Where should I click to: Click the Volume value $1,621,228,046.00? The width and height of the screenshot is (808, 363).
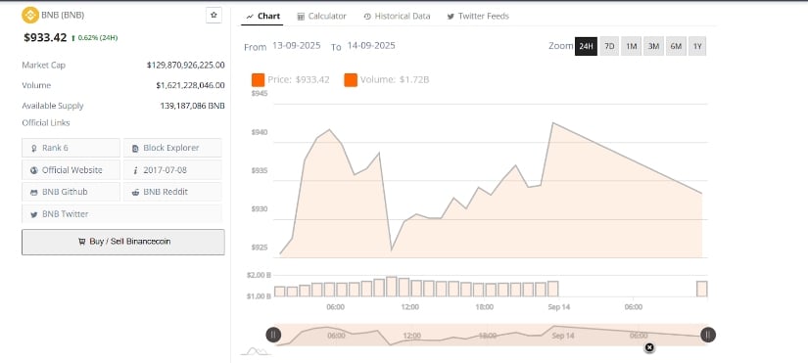coord(190,85)
